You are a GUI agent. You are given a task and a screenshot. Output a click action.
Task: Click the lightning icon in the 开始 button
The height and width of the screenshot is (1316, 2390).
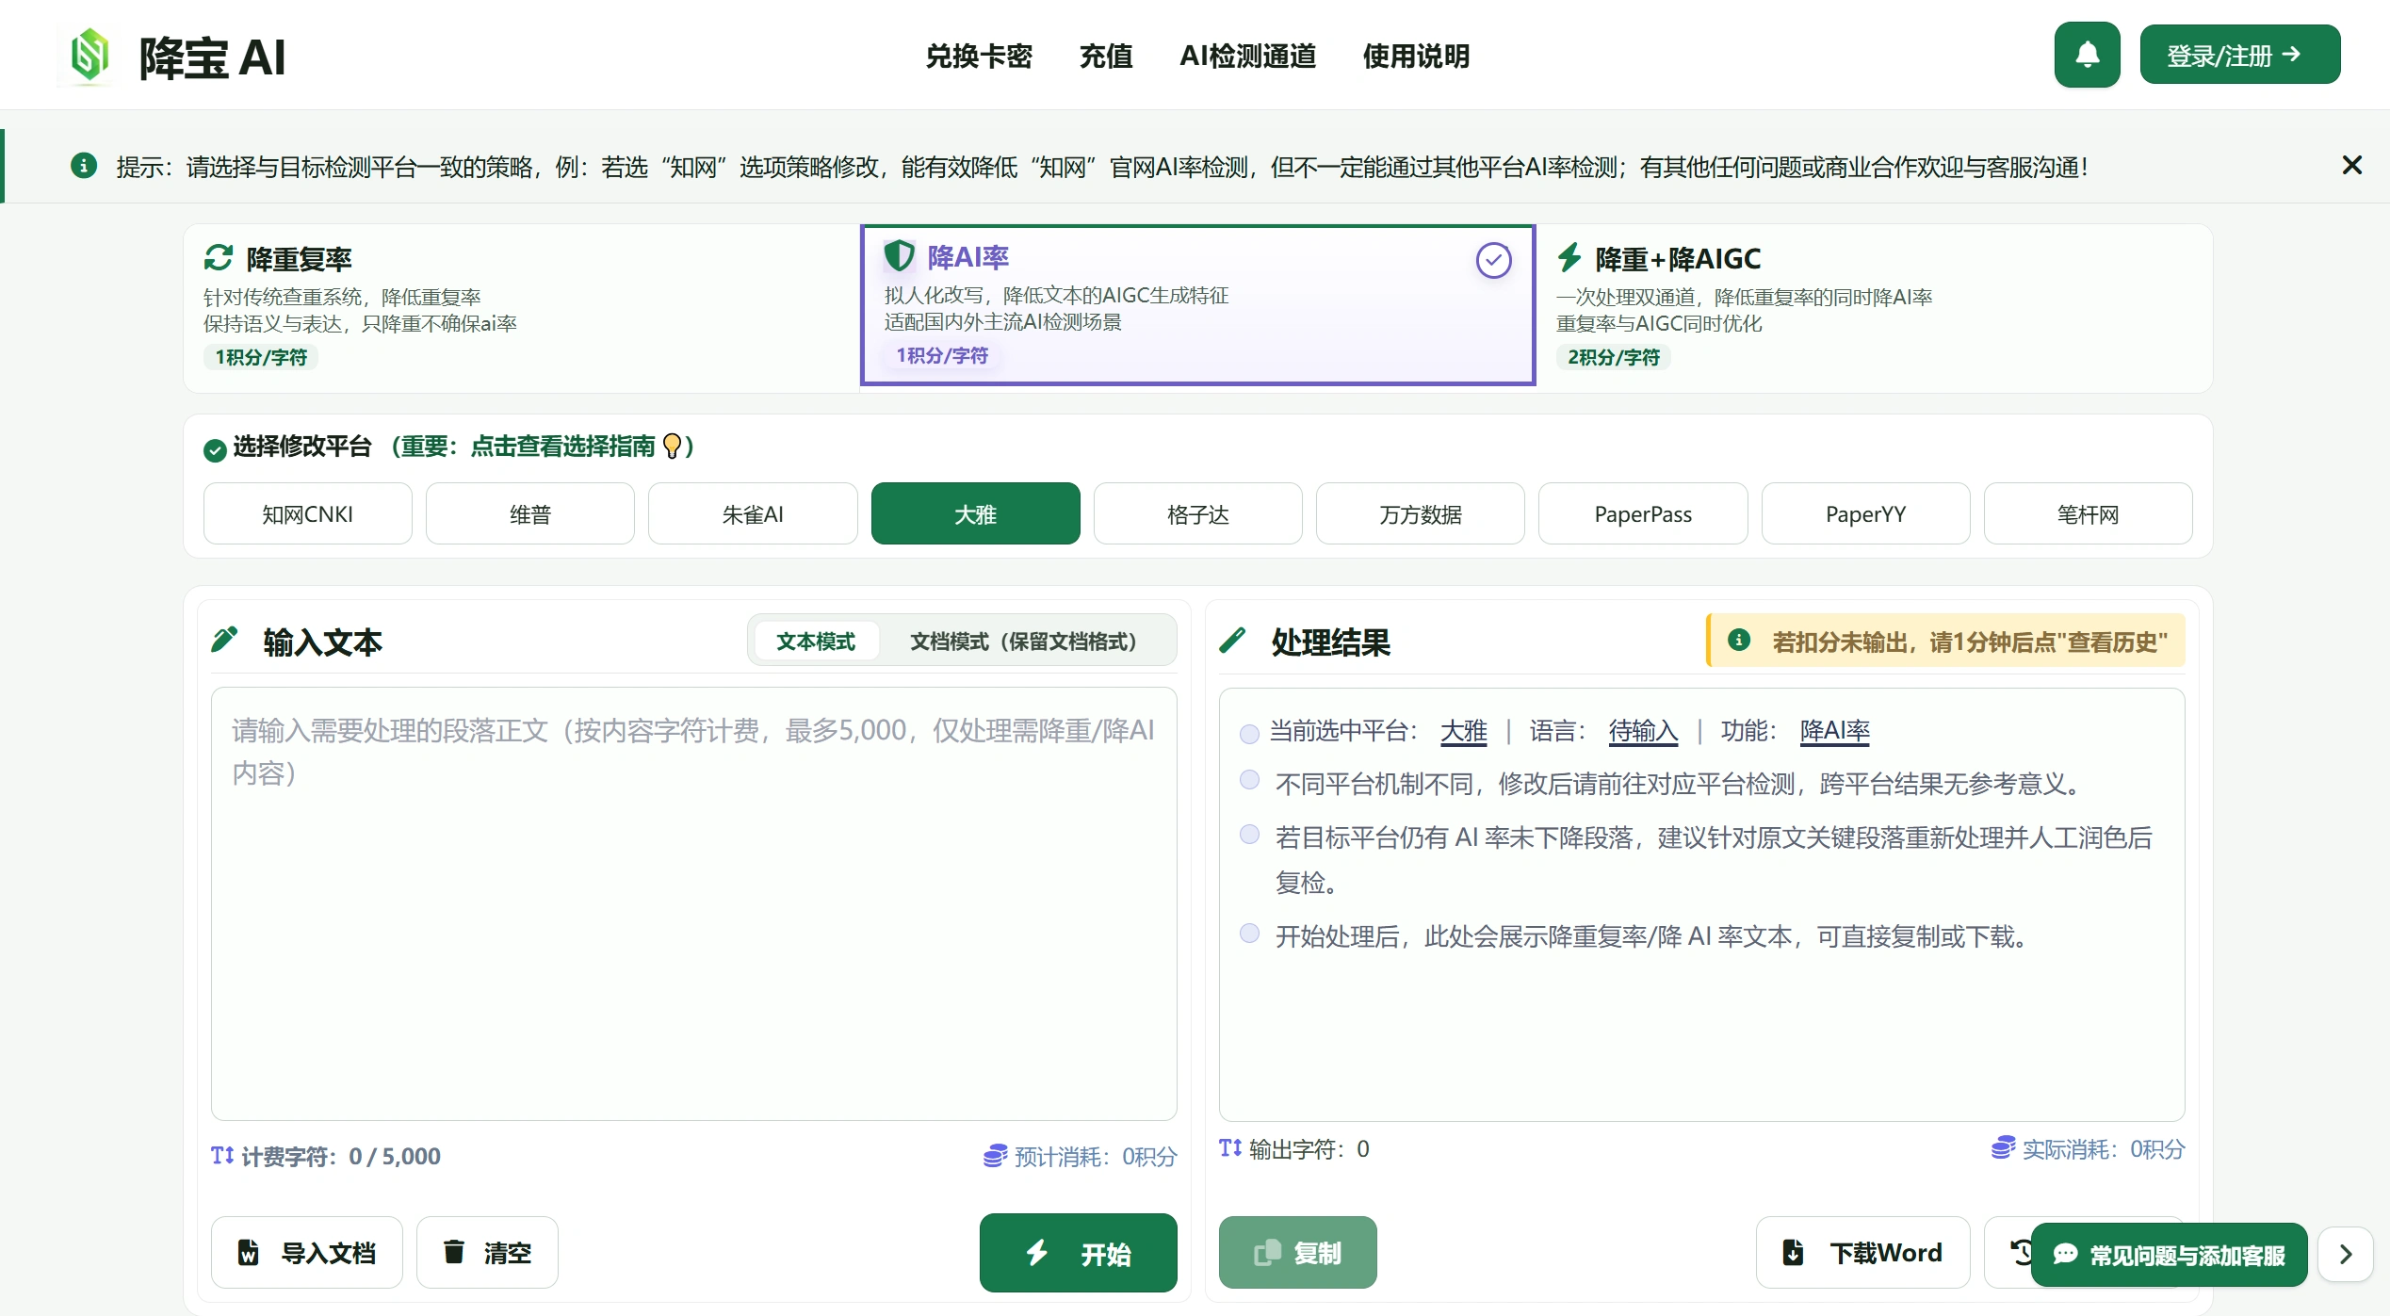pyautogui.click(x=1037, y=1252)
